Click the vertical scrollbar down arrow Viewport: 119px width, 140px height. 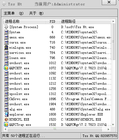113,125
